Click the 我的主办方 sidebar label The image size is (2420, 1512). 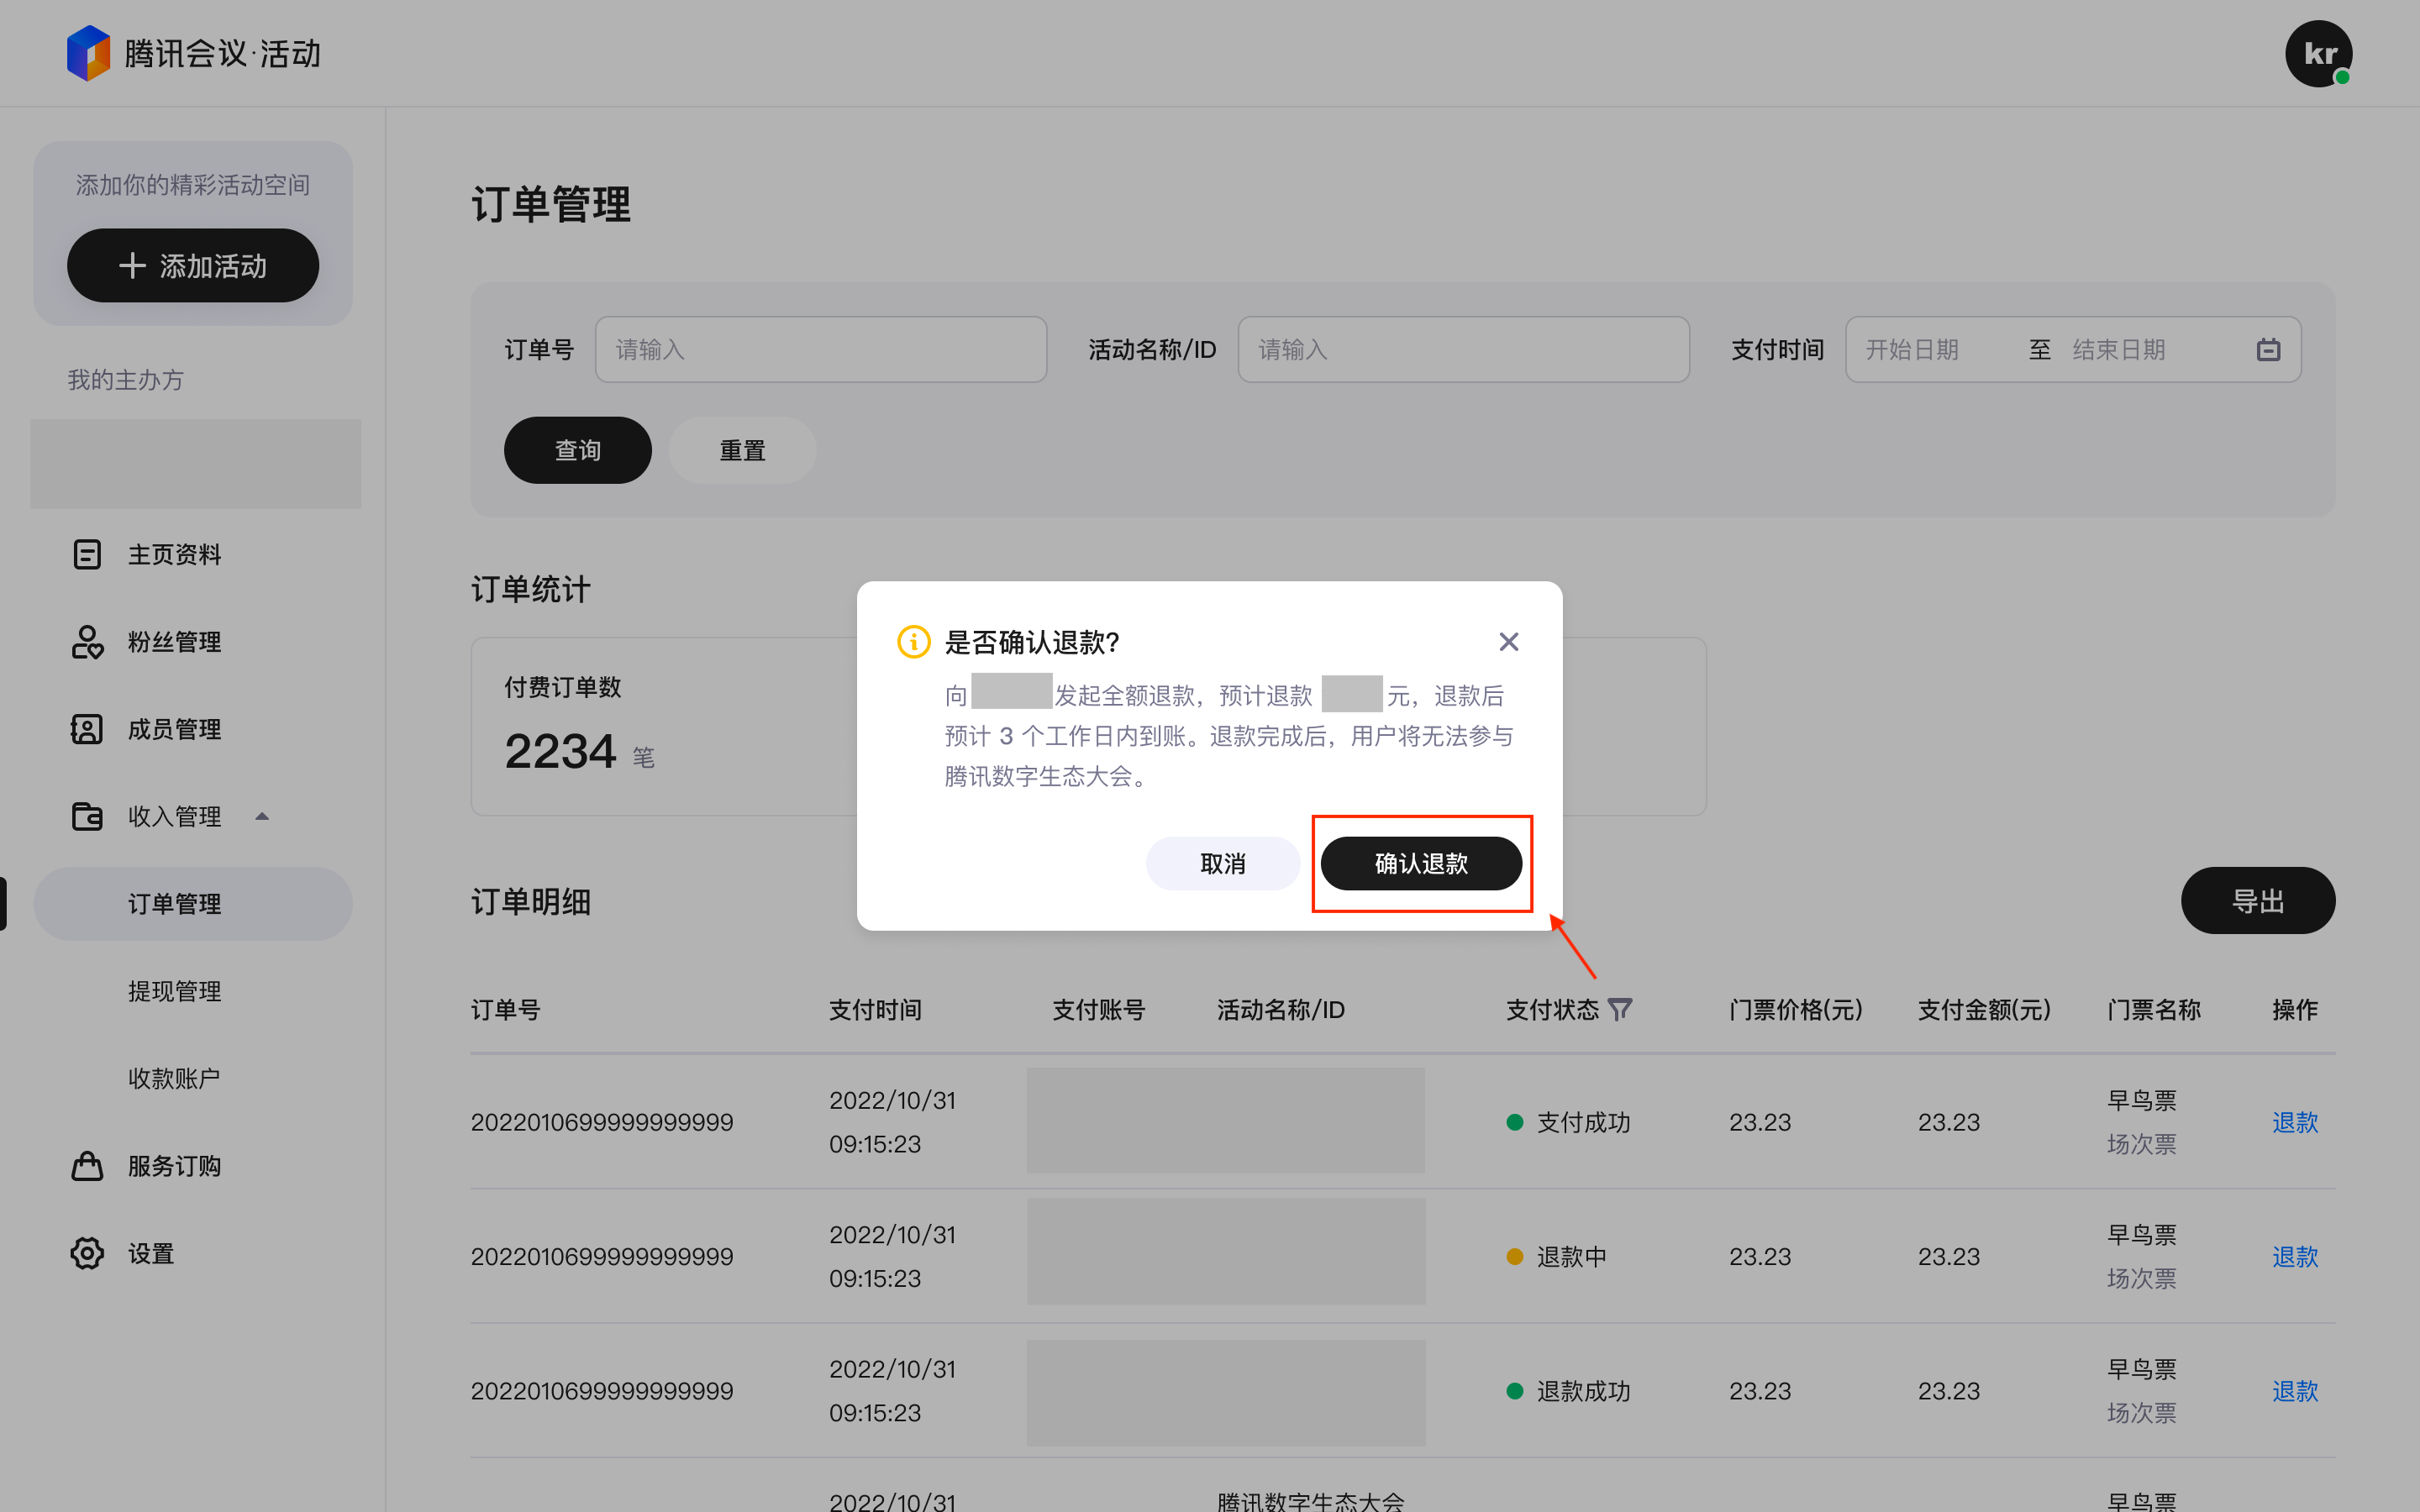click(126, 379)
